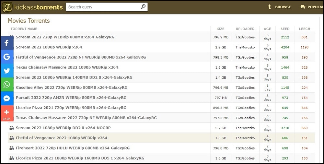Click movie icon beside Licorice Pizza 1080p
The width and height of the screenshot is (324, 164).
click(12, 158)
